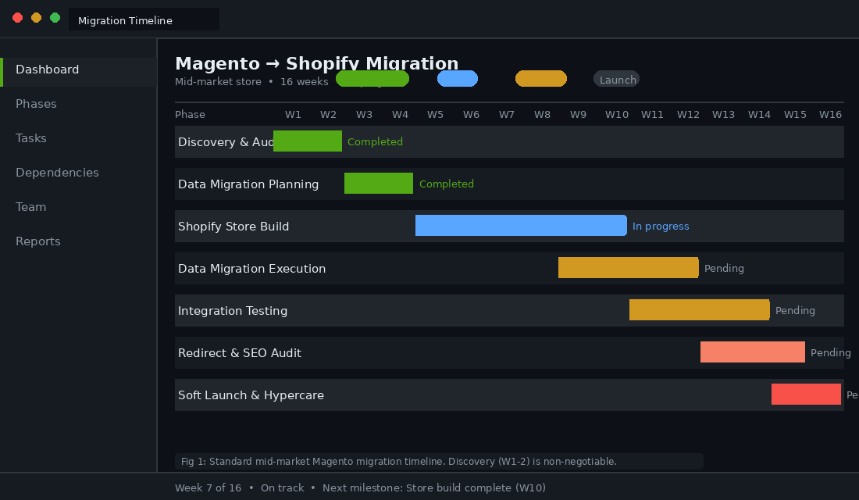Click the In progress status label
Viewport: 859px width, 500px height.
pyautogui.click(x=661, y=226)
